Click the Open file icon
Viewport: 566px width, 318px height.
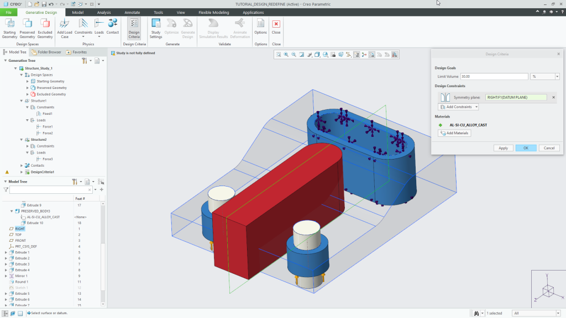tap(37, 4)
